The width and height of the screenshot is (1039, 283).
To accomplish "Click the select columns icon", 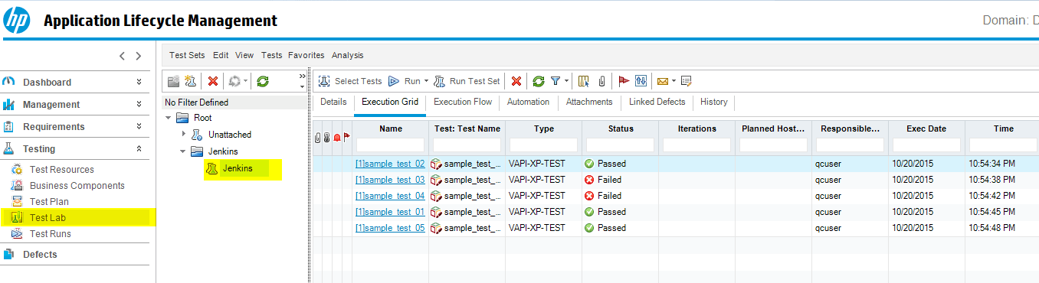I will point(584,80).
